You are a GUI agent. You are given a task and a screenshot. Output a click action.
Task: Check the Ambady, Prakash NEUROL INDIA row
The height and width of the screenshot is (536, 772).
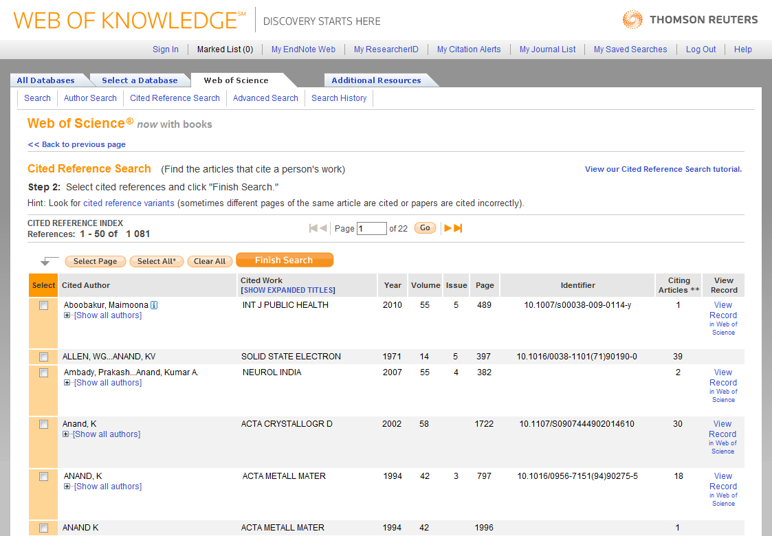(x=44, y=373)
